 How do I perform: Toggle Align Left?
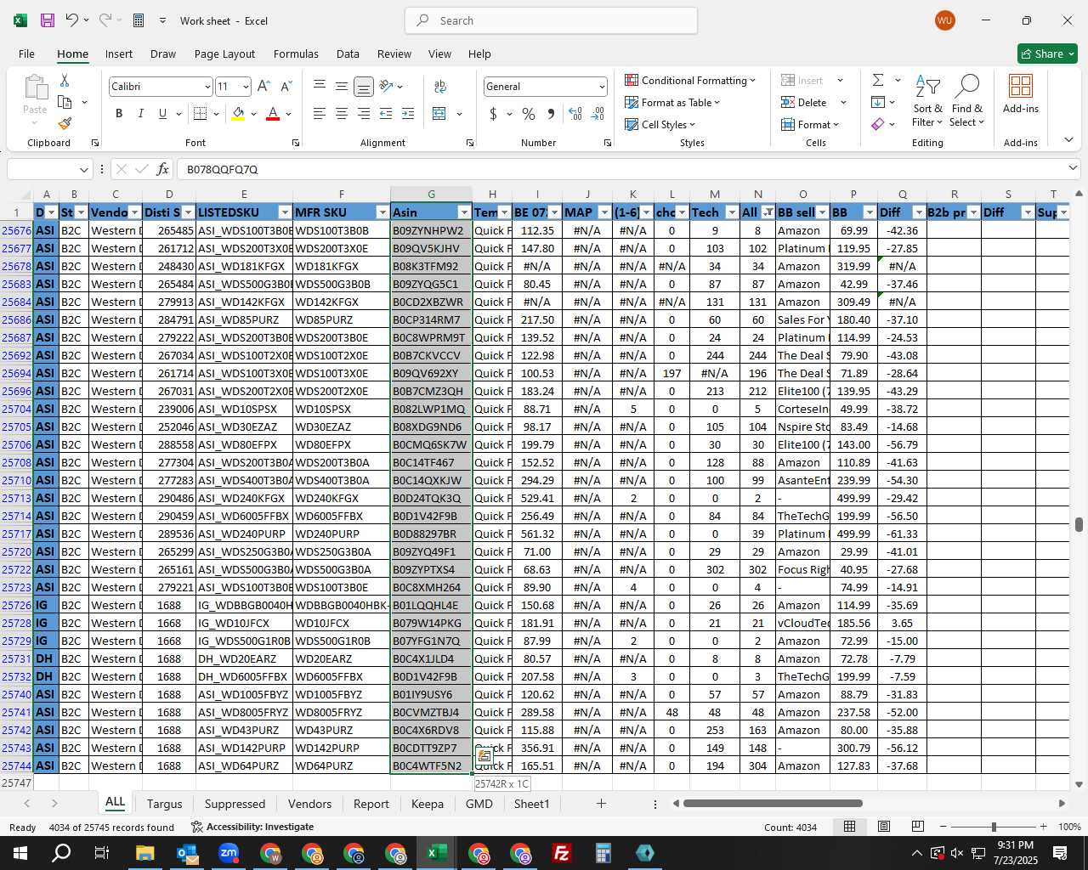319,114
